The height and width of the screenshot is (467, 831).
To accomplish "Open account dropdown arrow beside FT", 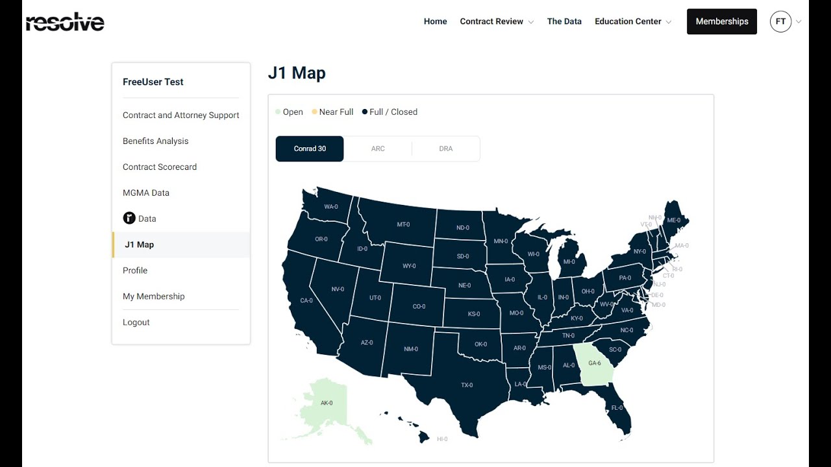I will pos(799,22).
